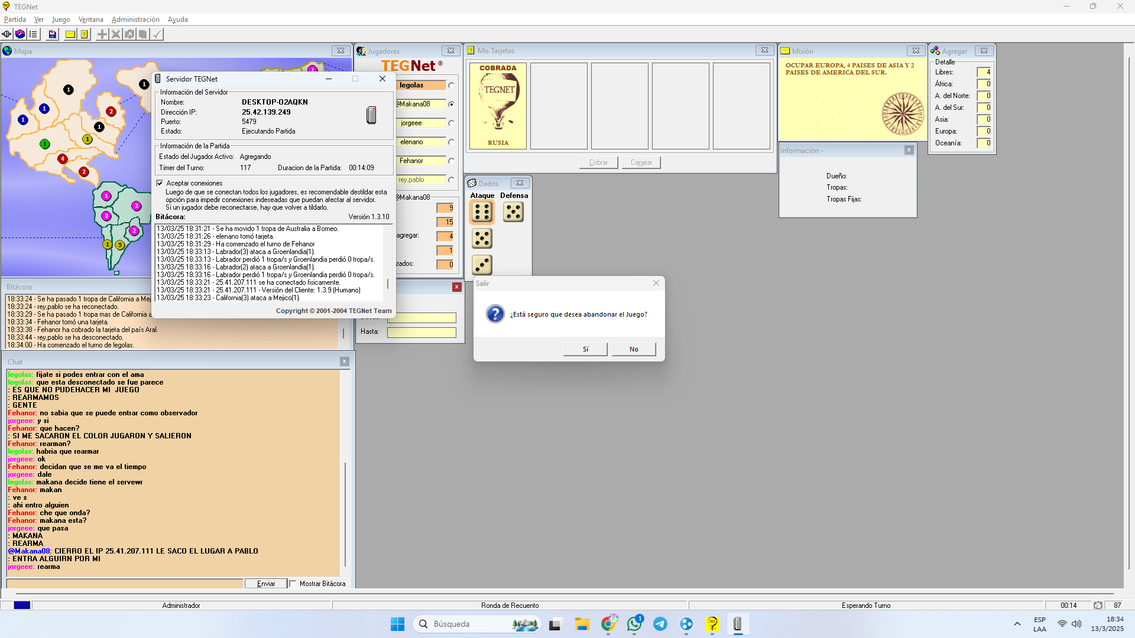Open WhatsApp from the taskbar
The width and height of the screenshot is (1135, 638).
(x=634, y=624)
